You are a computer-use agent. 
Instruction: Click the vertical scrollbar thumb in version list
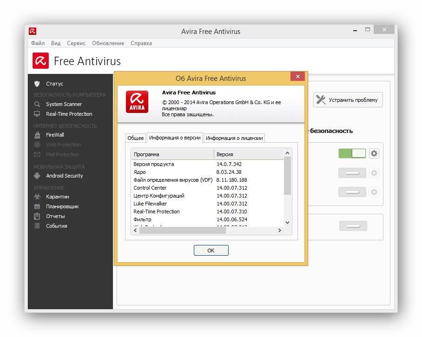coord(287,176)
